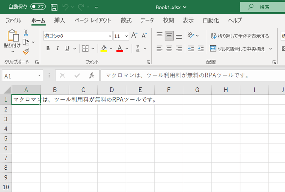Open the merge cells dropdown arrow
Viewport: 285px width, 192px height.
(x=270, y=49)
